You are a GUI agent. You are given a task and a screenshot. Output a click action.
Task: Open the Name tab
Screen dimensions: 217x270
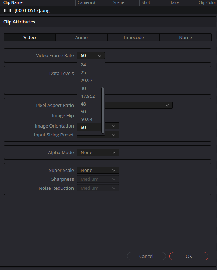(185, 37)
